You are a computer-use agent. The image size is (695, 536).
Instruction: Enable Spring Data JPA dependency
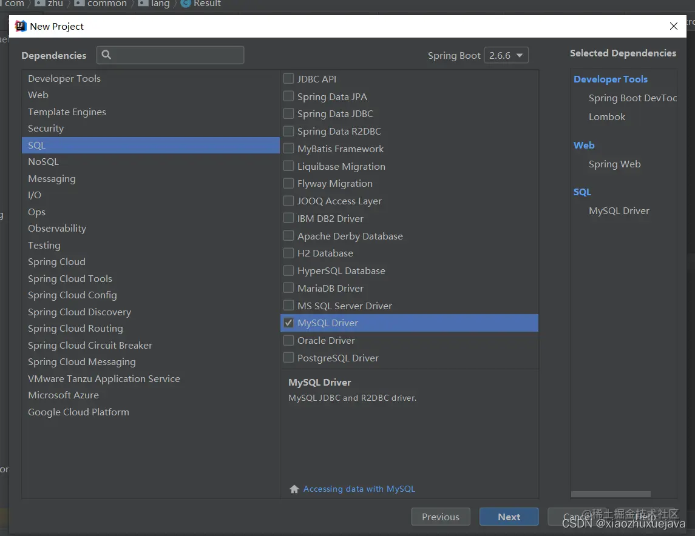pyautogui.click(x=288, y=96)
